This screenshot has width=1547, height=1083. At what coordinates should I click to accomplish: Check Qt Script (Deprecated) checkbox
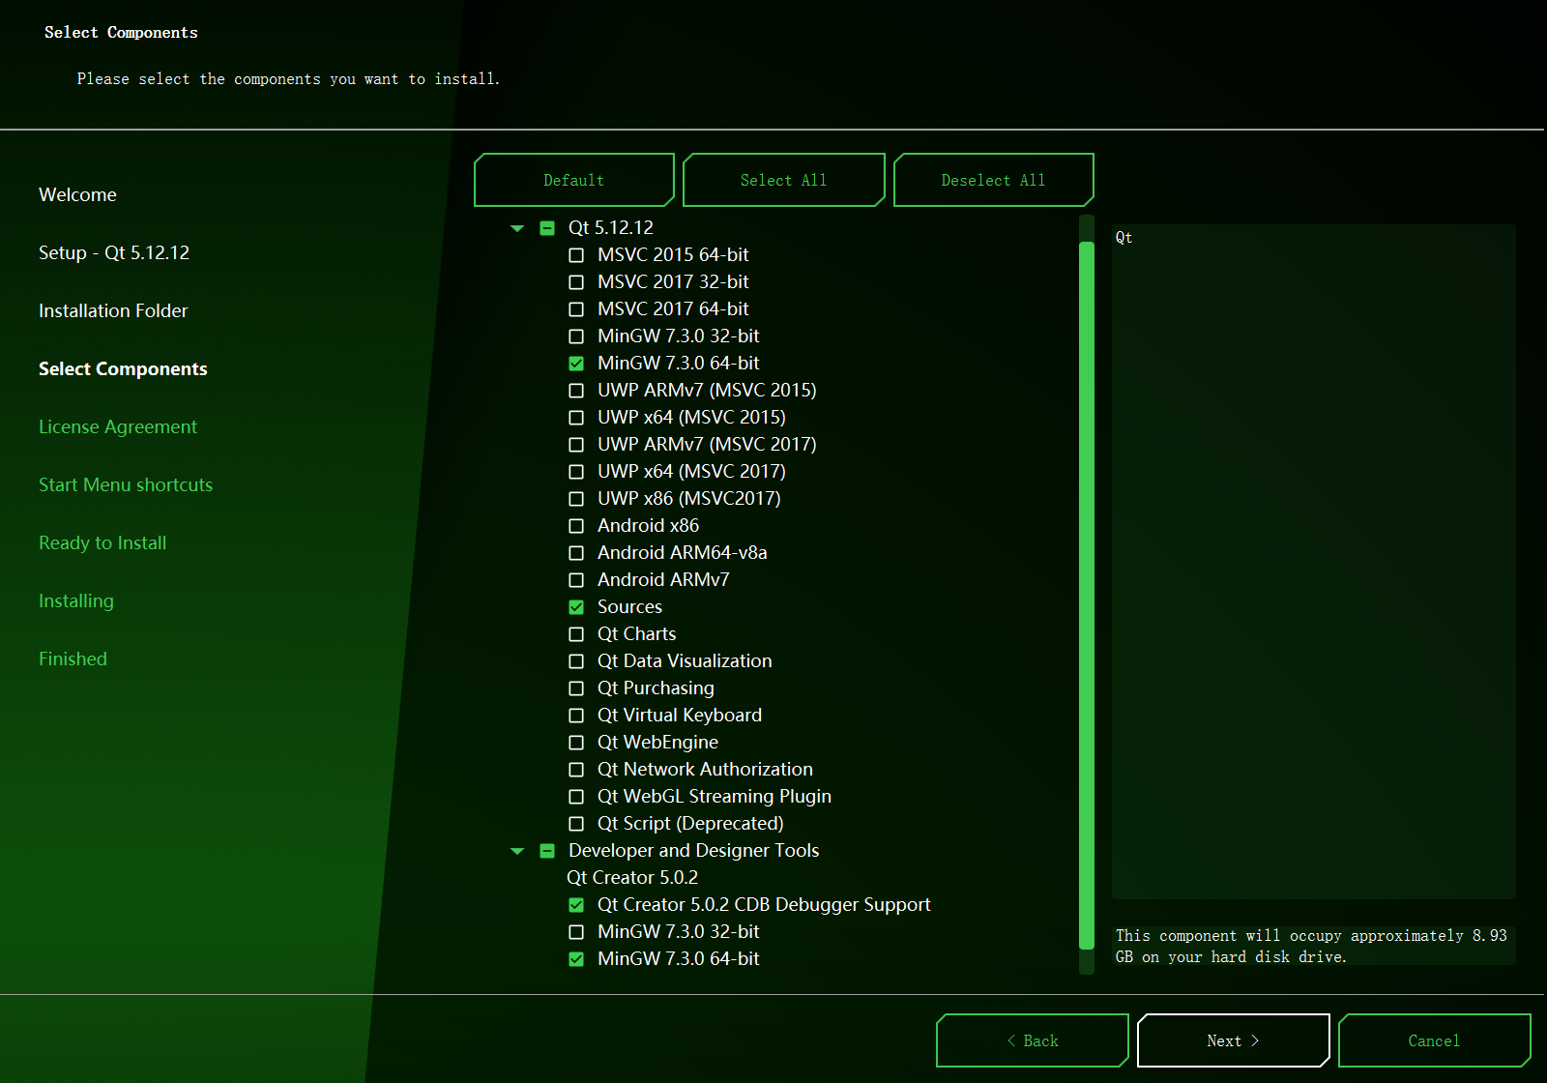tap(576, 824)
